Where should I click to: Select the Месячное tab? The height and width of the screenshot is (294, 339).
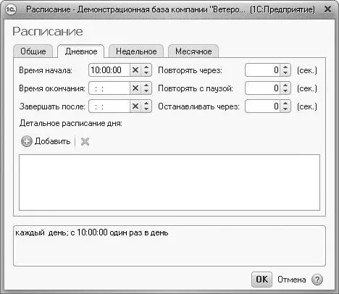tap(193, 51)
